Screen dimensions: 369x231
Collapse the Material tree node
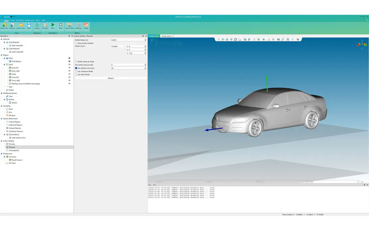[1, 39]
